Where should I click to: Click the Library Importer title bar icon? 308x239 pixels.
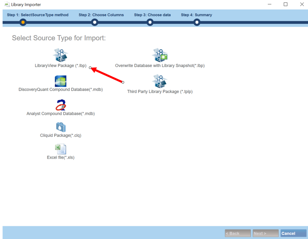point(7,4)
